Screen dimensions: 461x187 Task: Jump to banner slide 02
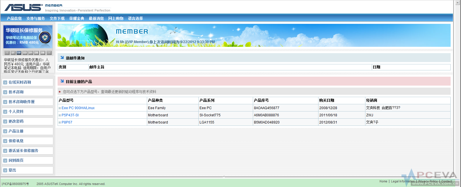pyautogui.click(x=19, y=53)
